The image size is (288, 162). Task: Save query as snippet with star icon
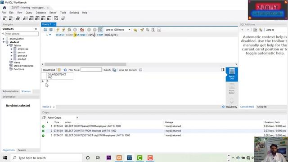135,30
